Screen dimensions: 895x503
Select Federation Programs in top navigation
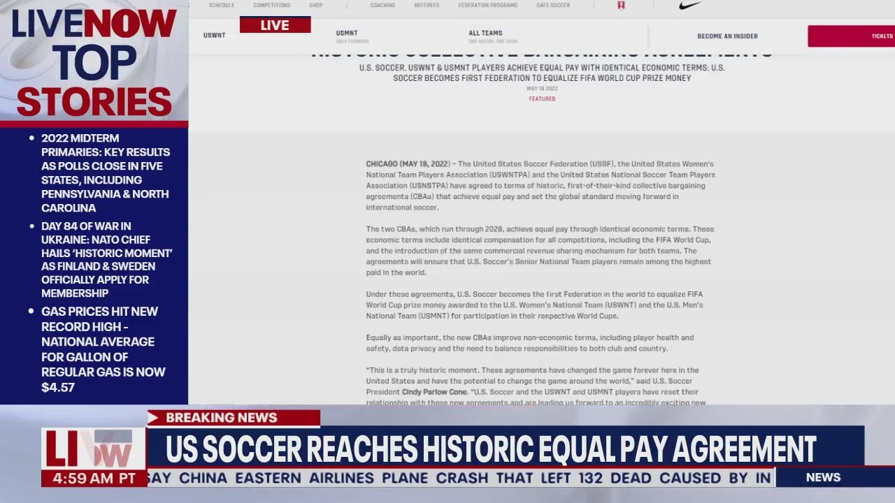488,6
